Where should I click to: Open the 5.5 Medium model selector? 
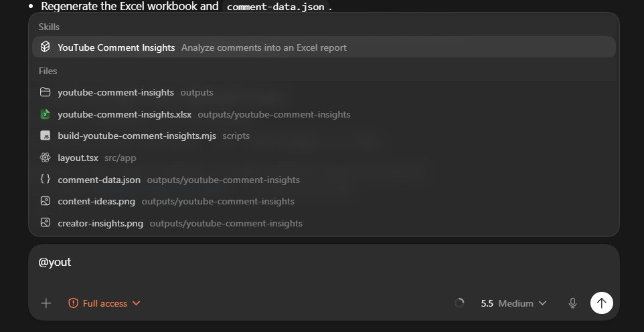[513, 303]
